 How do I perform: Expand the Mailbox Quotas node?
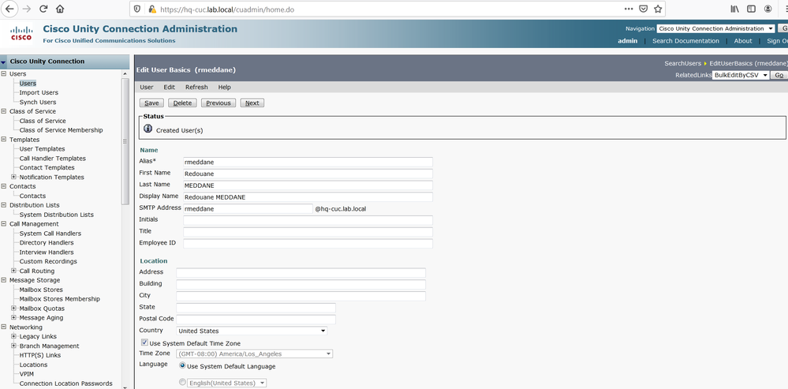click(13, 308)
